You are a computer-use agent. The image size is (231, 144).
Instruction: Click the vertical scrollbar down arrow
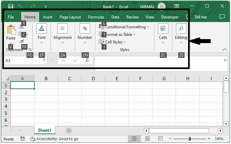[x=226, y=124]
